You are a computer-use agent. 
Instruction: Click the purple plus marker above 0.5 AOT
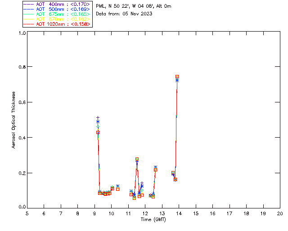click(x=98, y=117)
